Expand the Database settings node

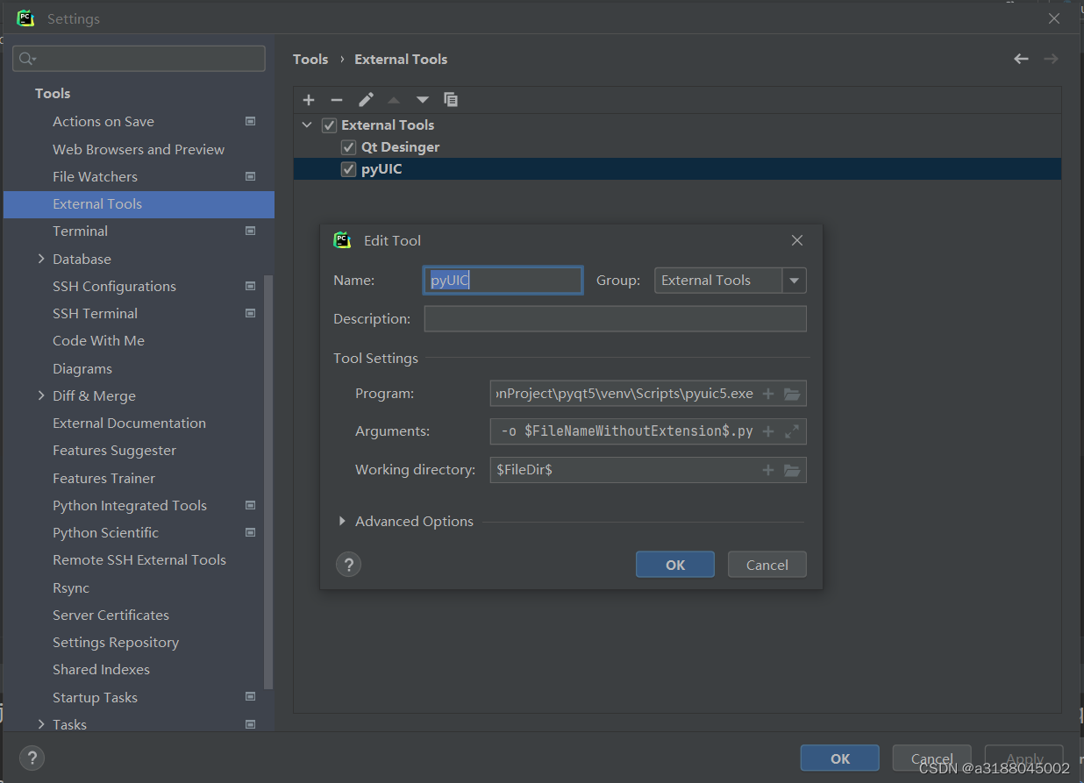(x=41, y=259)
